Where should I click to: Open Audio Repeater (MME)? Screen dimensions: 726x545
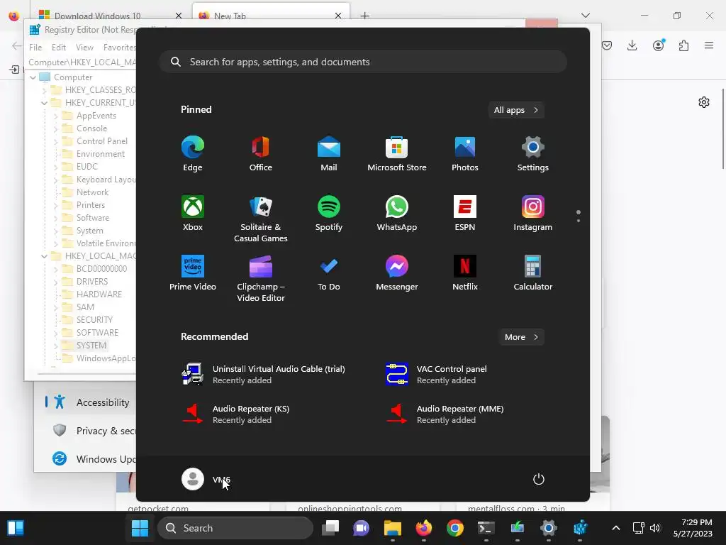[x=445, y=414]
